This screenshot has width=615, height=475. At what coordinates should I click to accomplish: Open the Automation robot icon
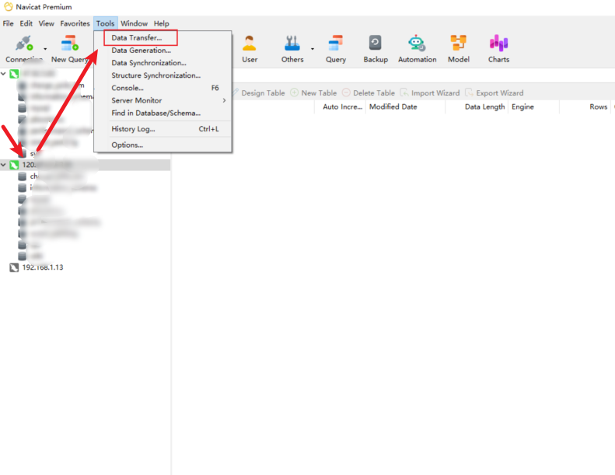tap(417, 43)
